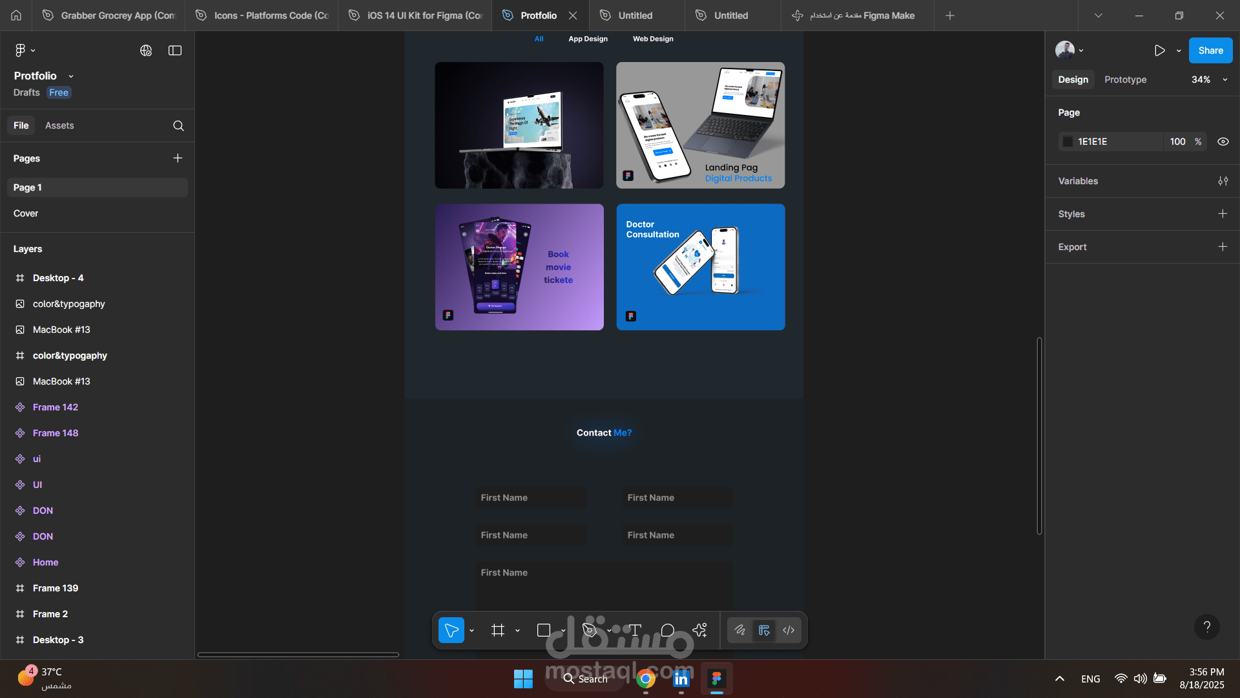Open the AI Actions tool
Screen dimensions: 1240x698
click(700, 630)
